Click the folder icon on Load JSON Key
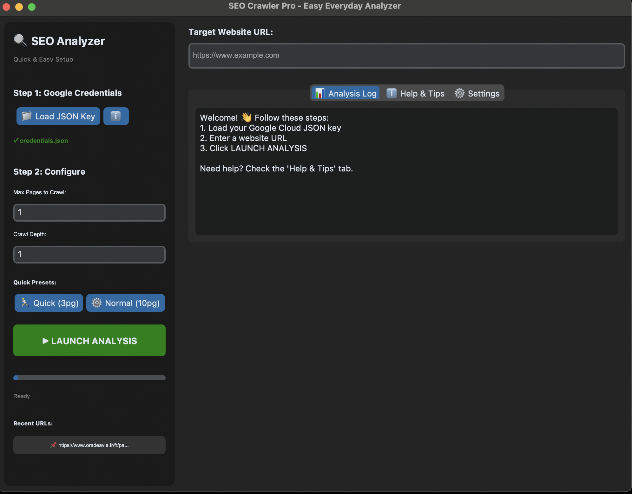The image size is (632, 494). coord(26,116)
